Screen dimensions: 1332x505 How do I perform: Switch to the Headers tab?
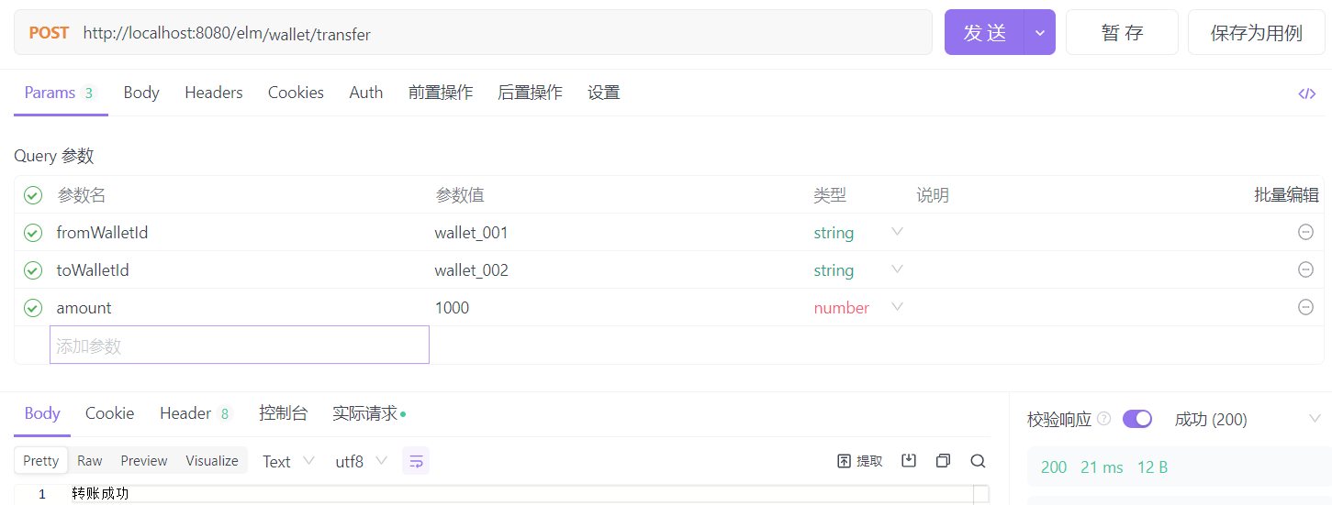(213, 93)
